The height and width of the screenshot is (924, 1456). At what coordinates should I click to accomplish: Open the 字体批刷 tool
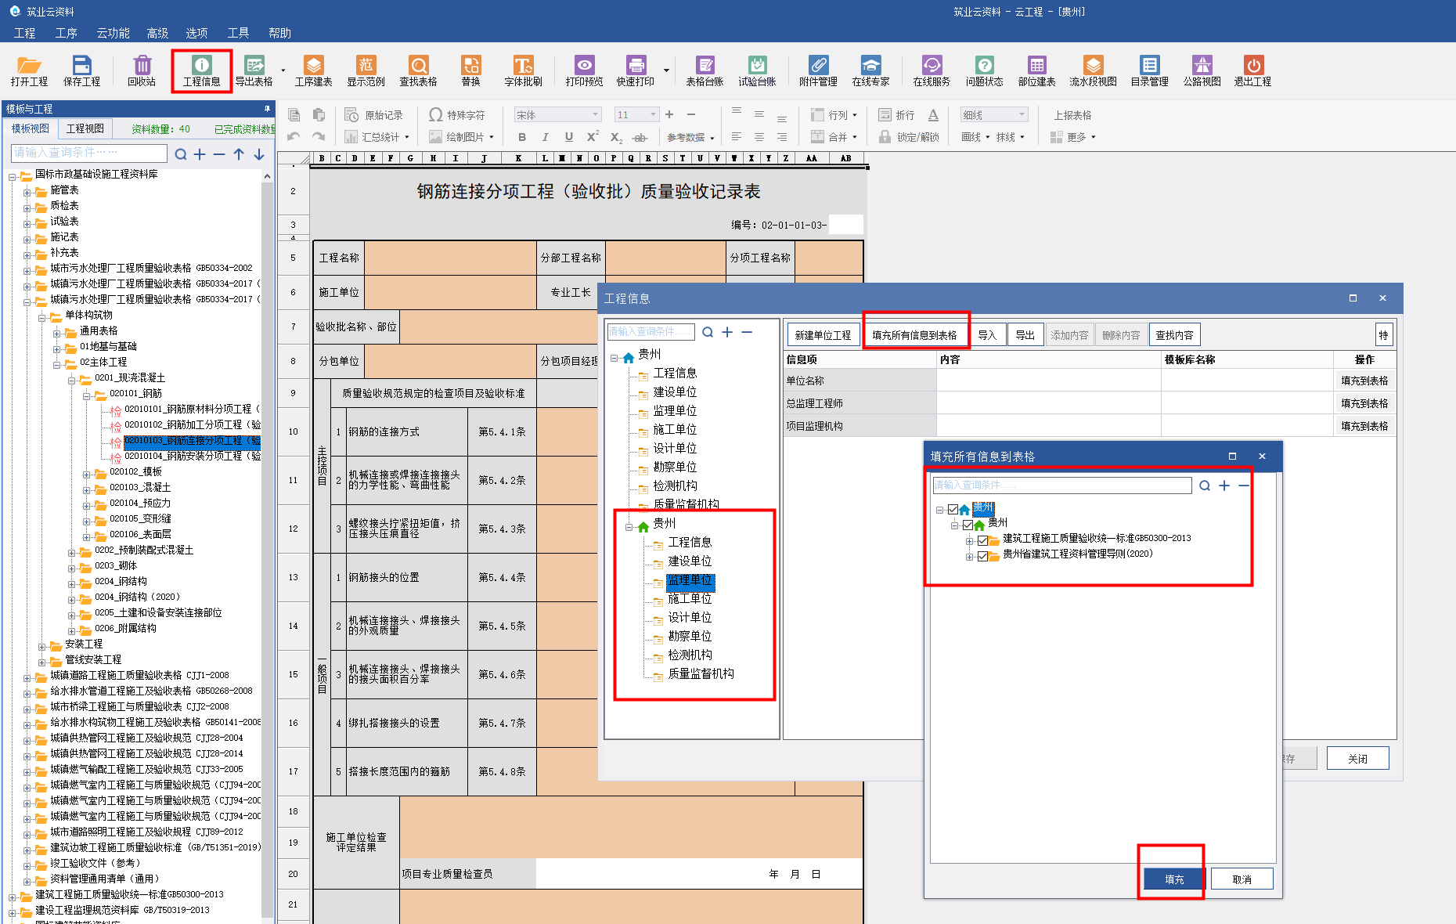coord(523,70)
